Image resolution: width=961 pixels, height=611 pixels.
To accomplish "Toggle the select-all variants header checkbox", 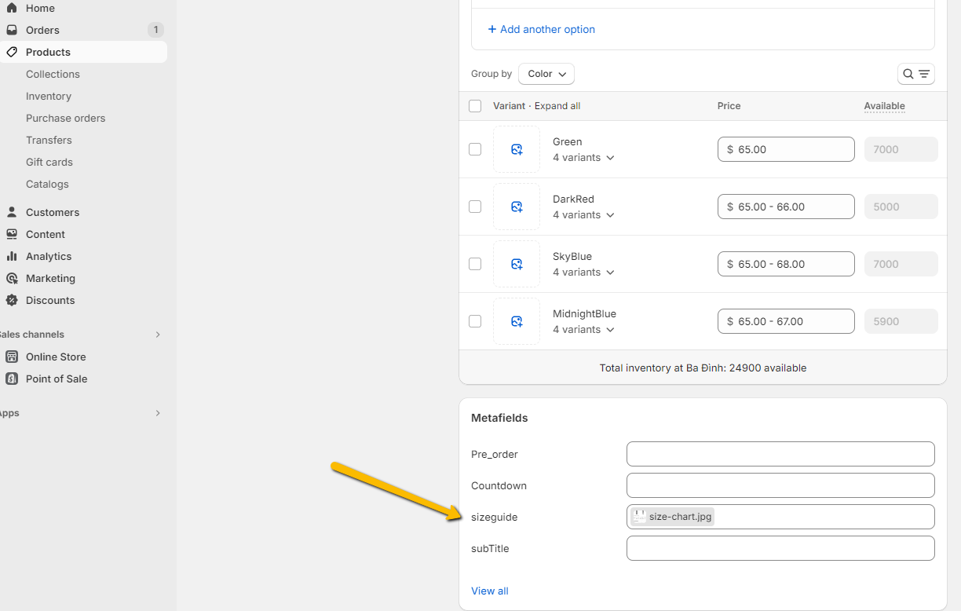I will [x=475, y=106].
